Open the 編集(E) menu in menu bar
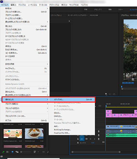 coord(13,5)
